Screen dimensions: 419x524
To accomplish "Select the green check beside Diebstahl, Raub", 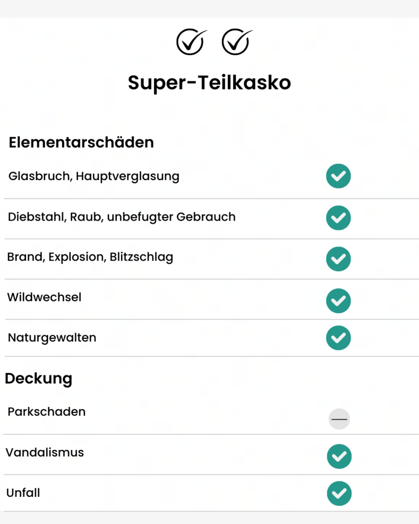I will point(338,218).
